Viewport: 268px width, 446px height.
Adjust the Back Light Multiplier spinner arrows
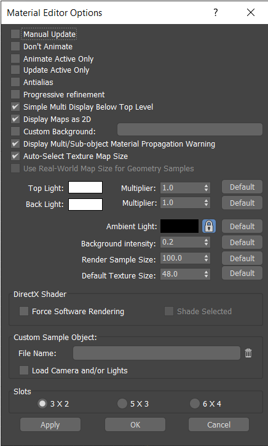click(206, 203)
